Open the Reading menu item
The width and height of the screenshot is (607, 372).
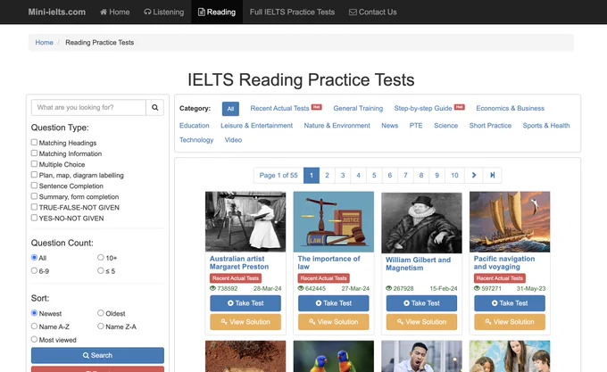(x=217, y=12)
